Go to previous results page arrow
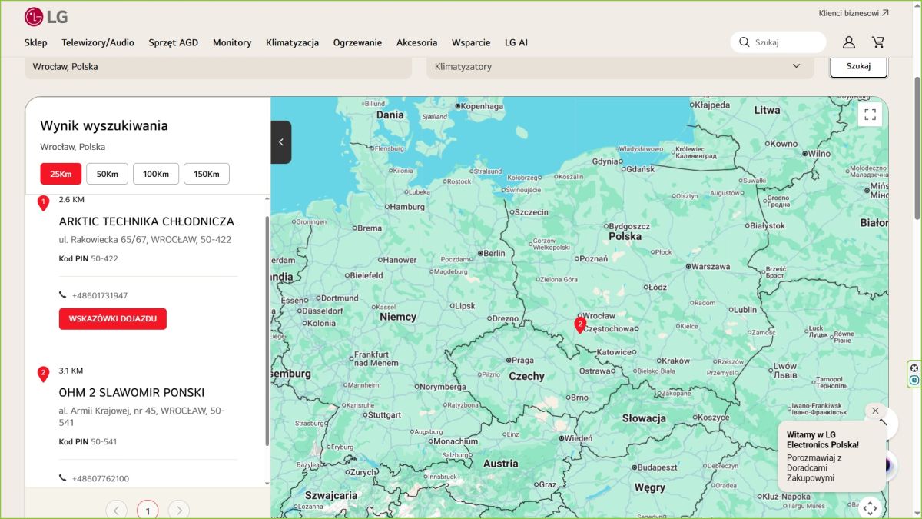922x519 pixels. coord(116,510)
